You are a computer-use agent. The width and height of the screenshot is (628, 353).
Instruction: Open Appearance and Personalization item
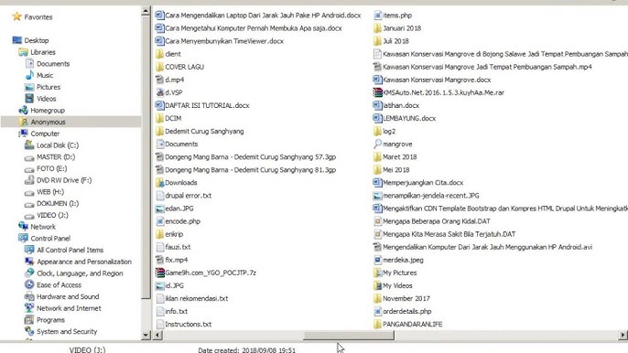pos(84,262)
